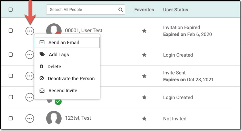Open actions menu for 00001, User Test
The image size is (242, 131).
(x=30, y=31)
